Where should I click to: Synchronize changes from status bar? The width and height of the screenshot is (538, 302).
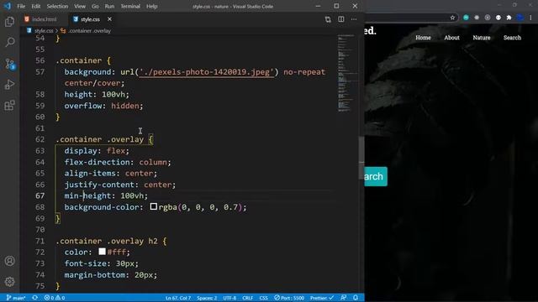coord(34,298)
